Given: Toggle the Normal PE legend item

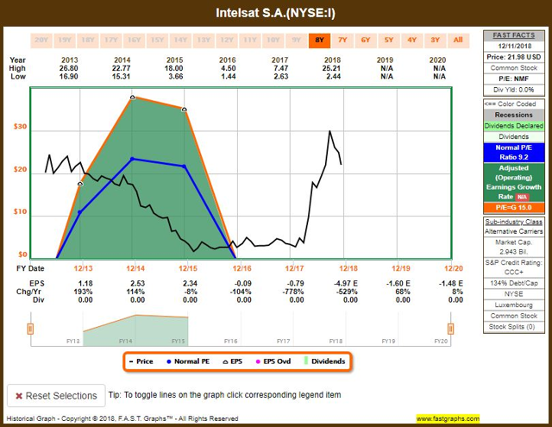Looking at the screenshot, I should 188,361.
